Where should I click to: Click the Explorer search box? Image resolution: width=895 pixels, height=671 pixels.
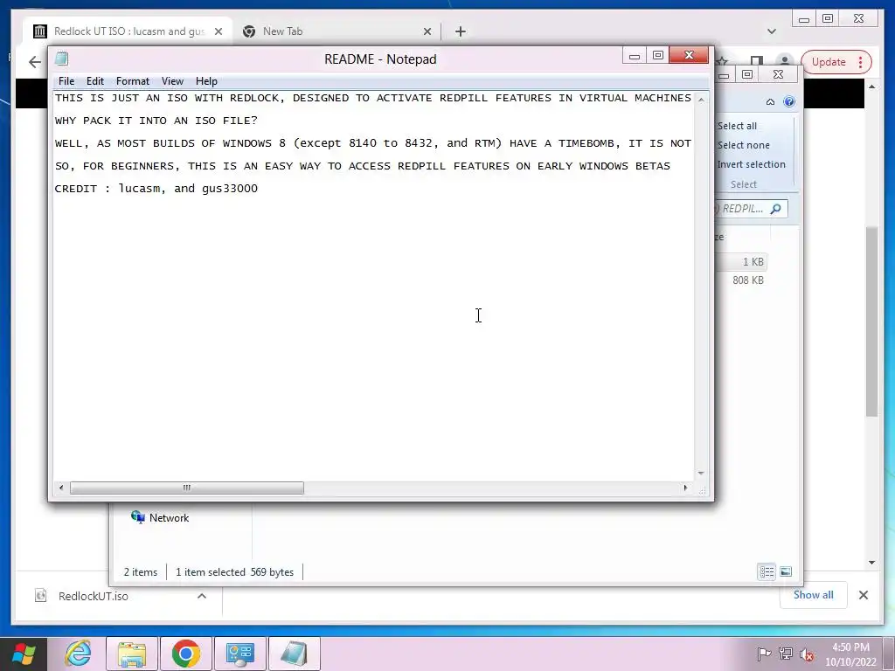click(x=750, y=209)
